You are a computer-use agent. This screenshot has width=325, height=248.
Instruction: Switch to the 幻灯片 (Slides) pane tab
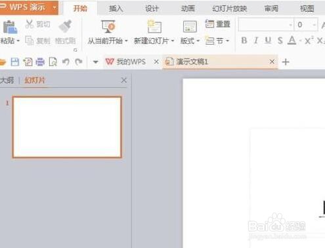tap(35, 81)
